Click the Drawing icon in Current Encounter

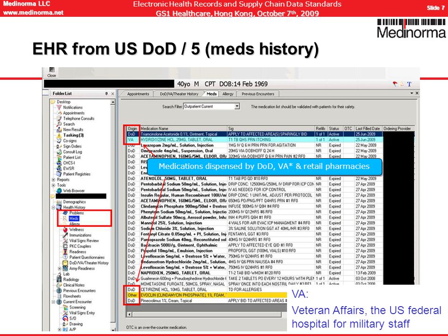click(x=65, y=324)
